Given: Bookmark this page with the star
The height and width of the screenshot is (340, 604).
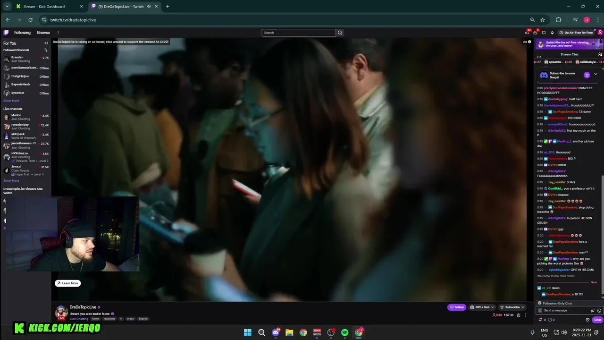Looking at the screenshot, I should 543,20.
